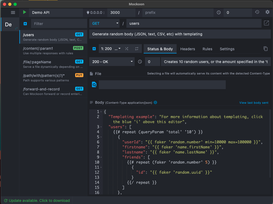Browse for a file with the magnifier icon
This screenshot has height=204, width=273.
tap(94, 84)
